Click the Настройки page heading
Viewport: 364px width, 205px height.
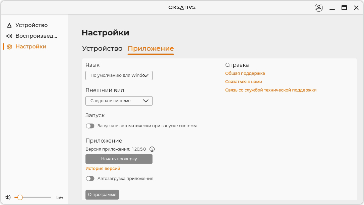105,33
